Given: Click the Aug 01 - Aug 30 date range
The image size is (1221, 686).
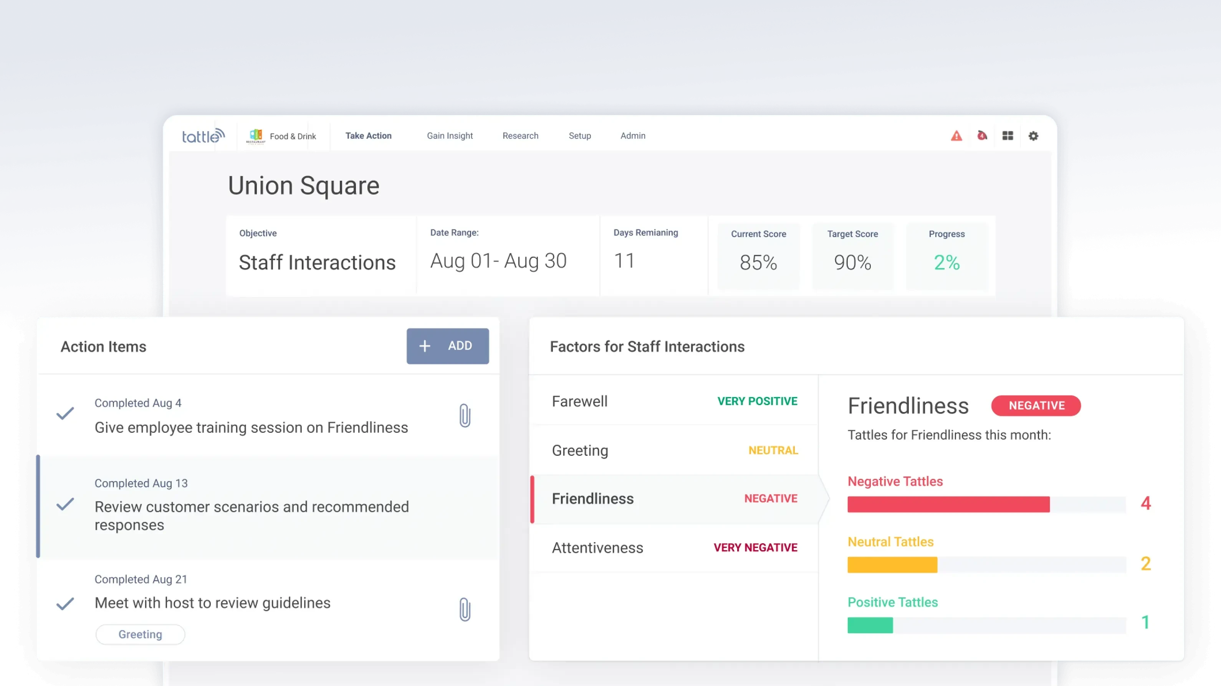Looking at the screenshot, I should click(x=498, y=260).
